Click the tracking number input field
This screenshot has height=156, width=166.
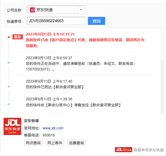tap(56, 21)
